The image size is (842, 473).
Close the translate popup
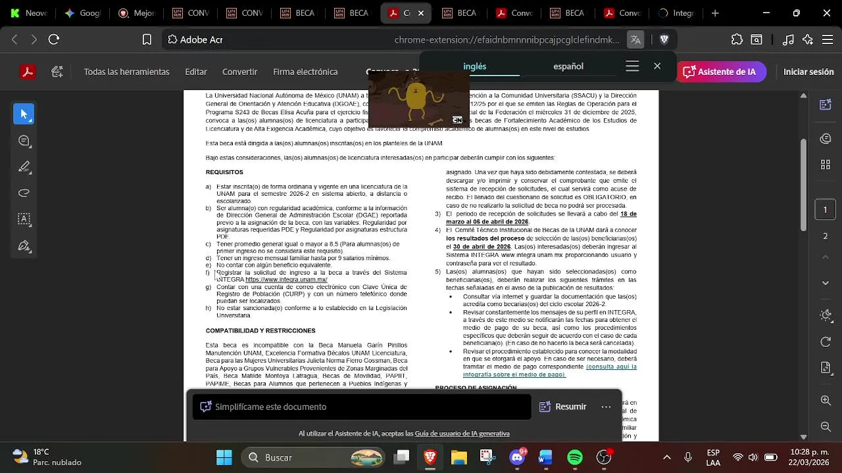click(657, 66)
